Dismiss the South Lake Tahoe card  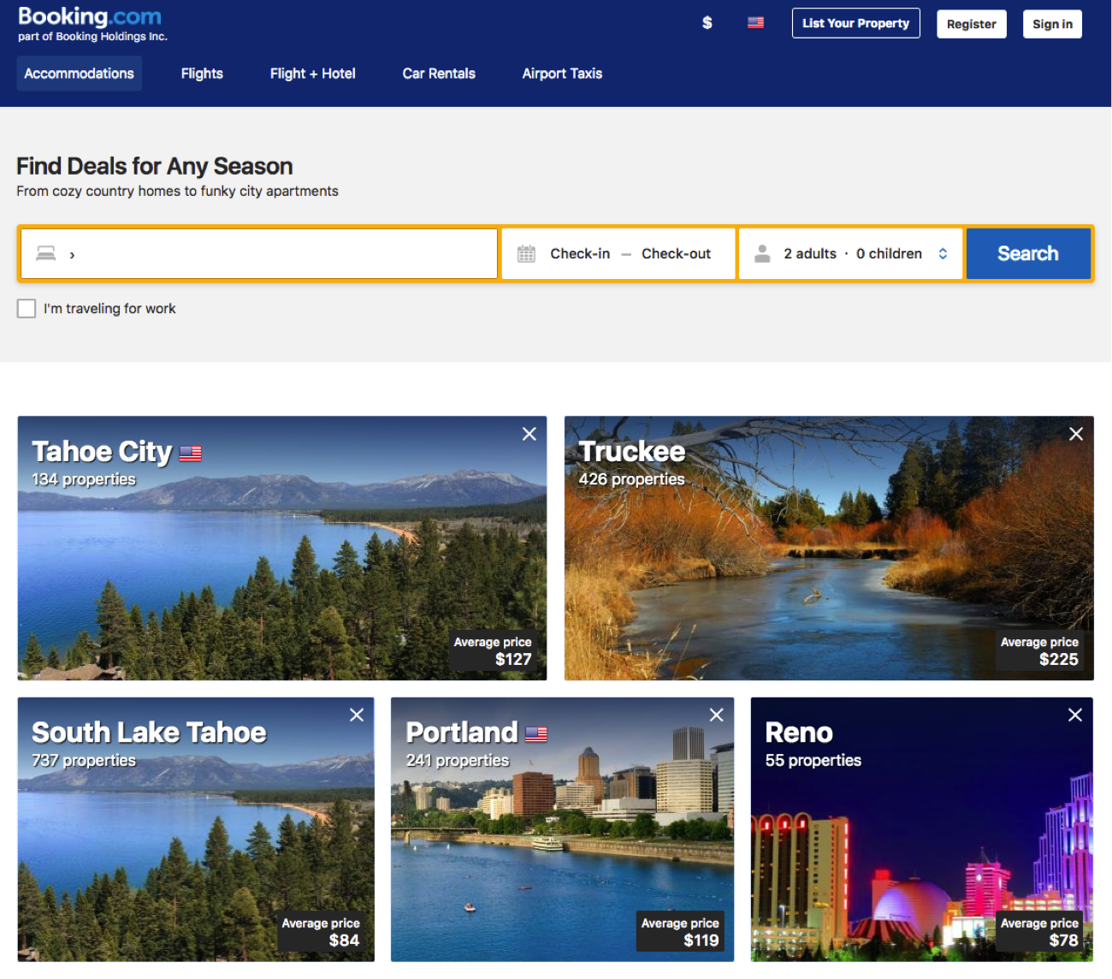pyautogui.click(x=357, y=715)
